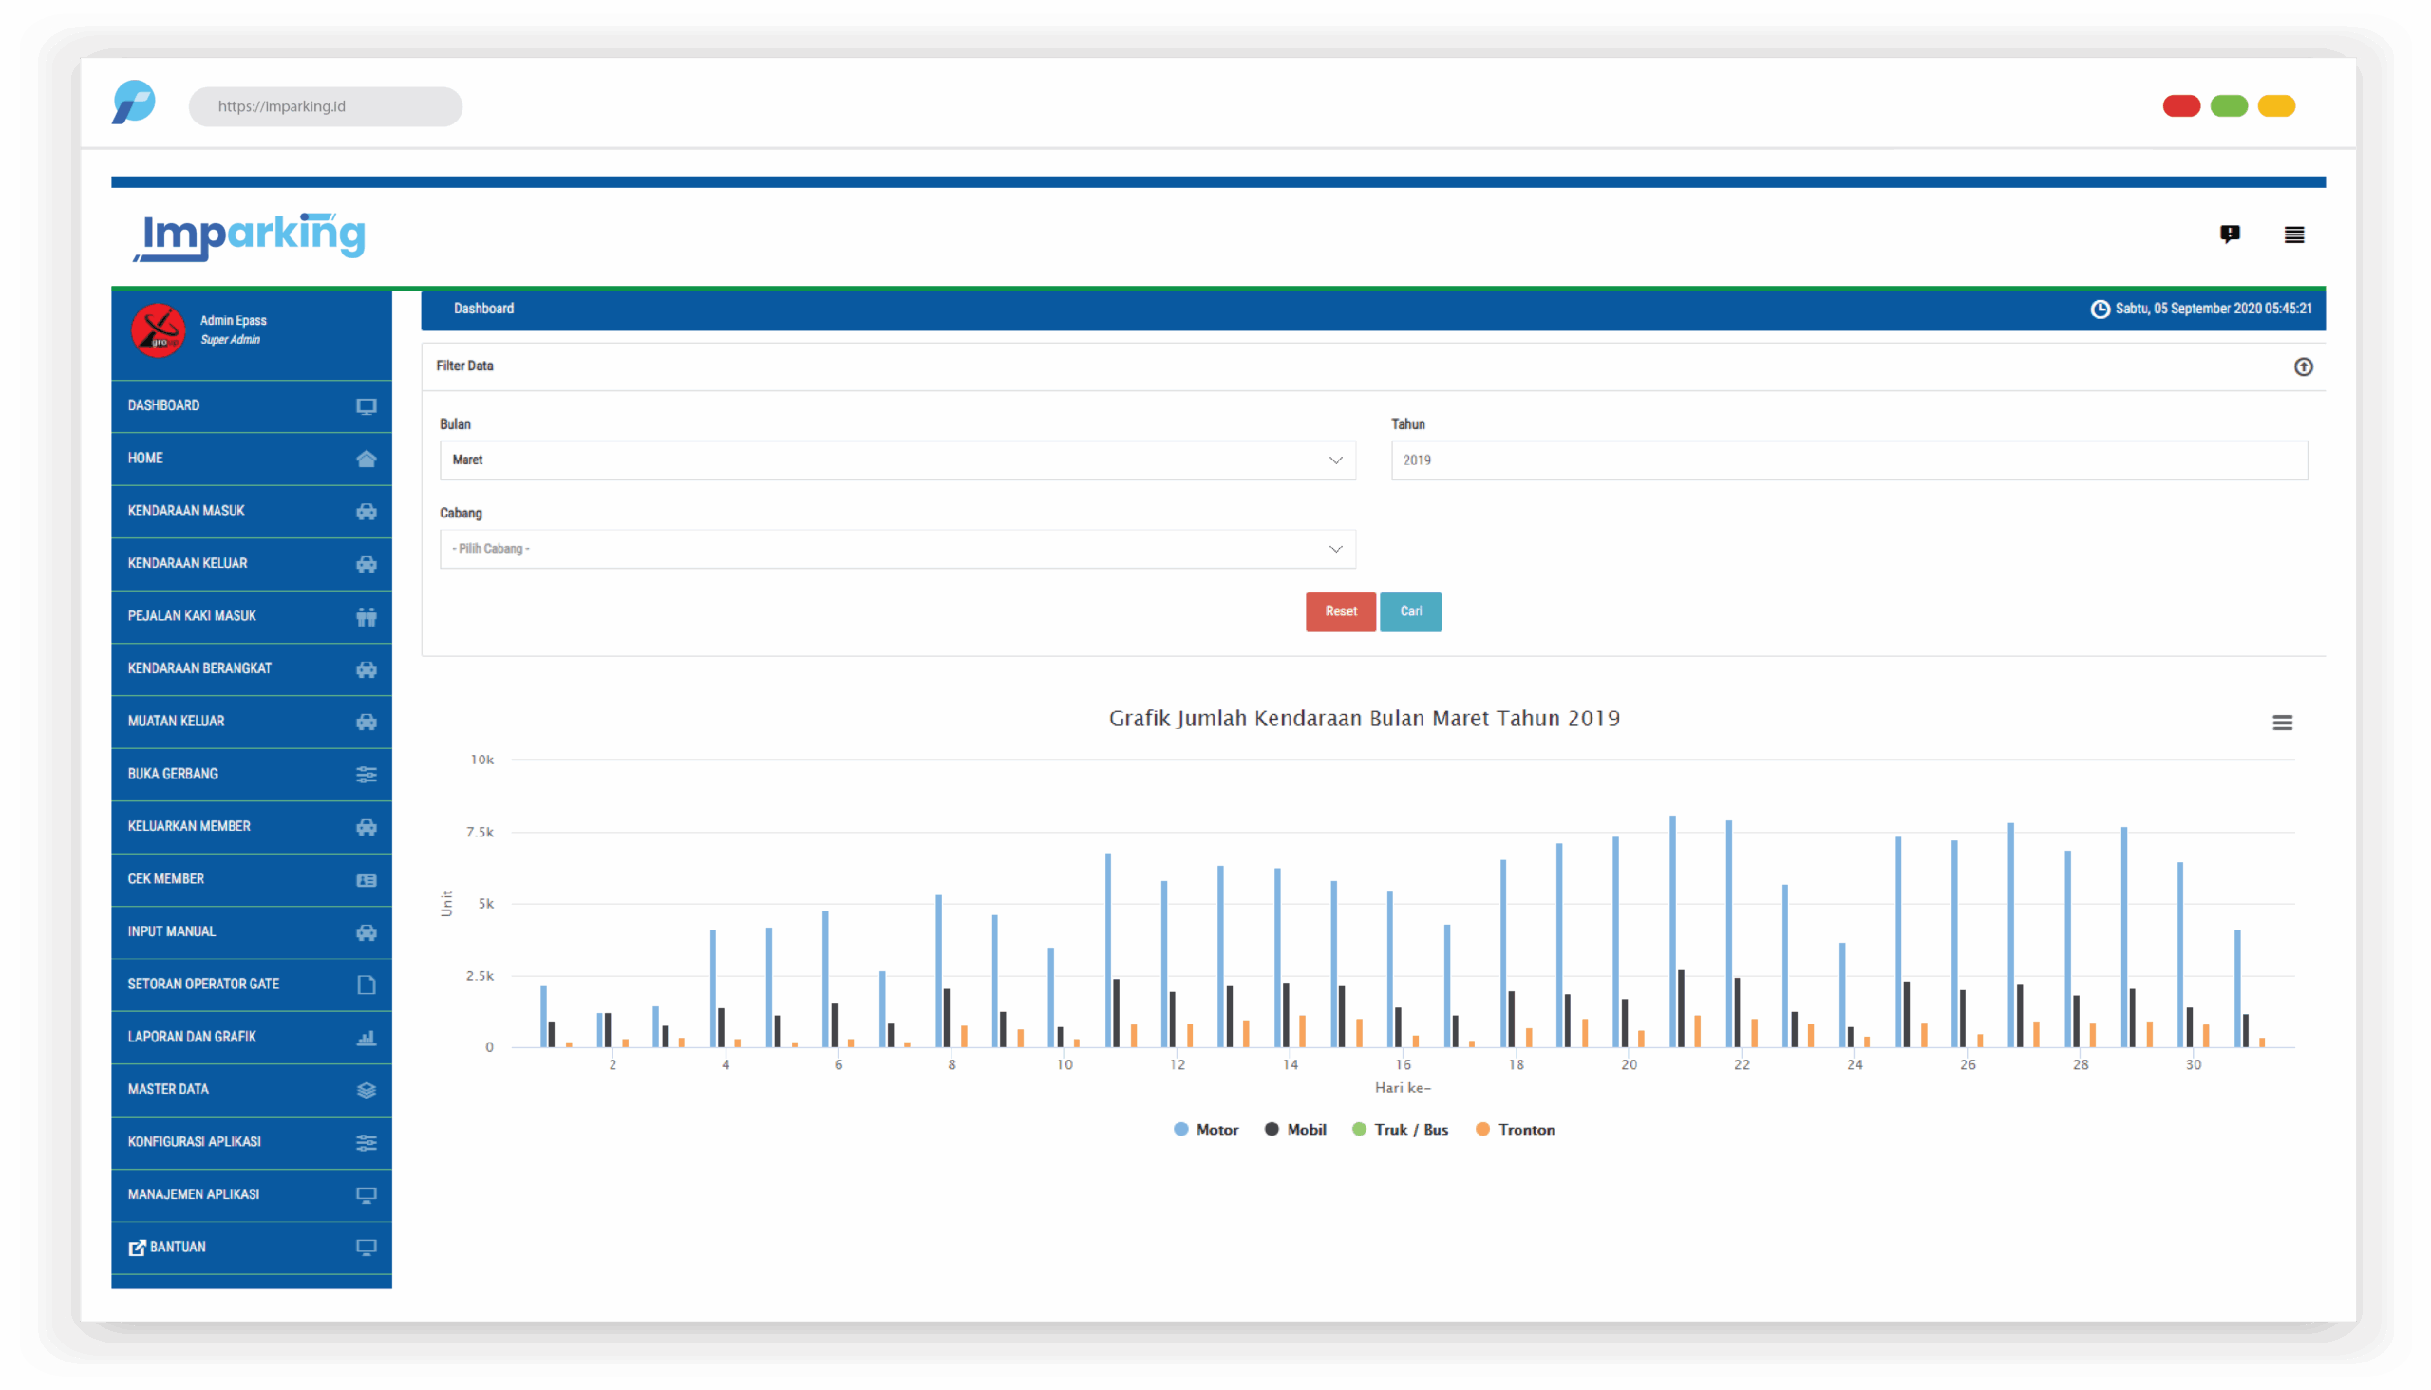
Task: Open the Pilih Cabang dropdown
Action: (x=896, y=549)
